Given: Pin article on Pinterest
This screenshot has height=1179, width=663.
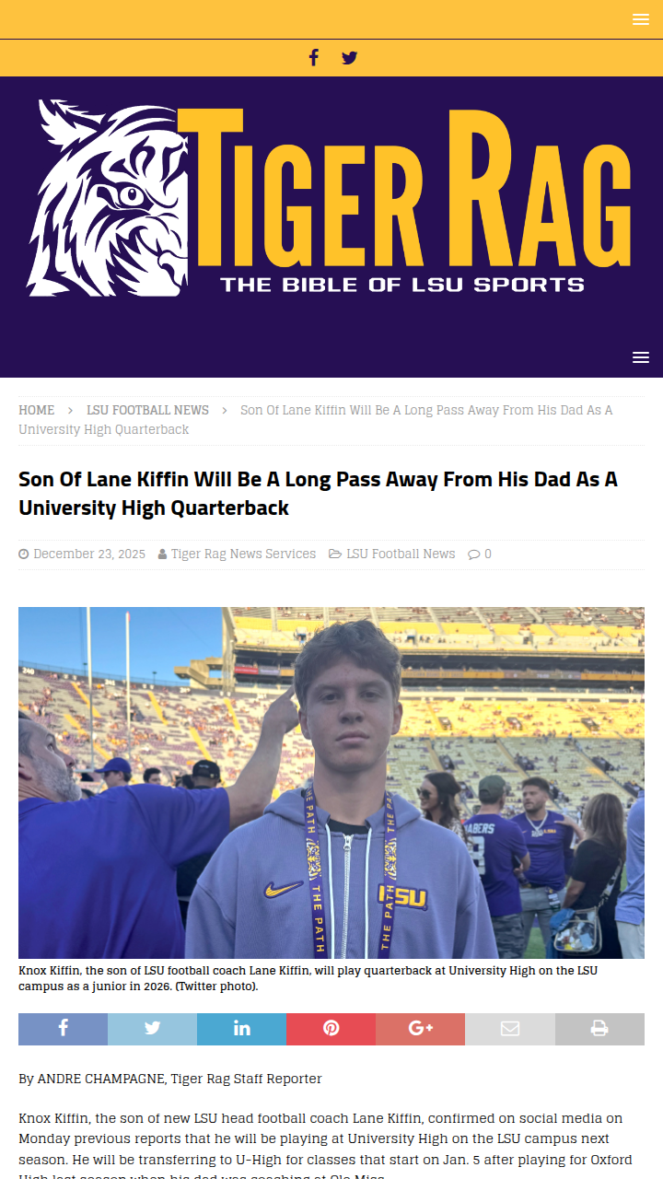Looking at the screenshot, I should tap(331, 1029).
